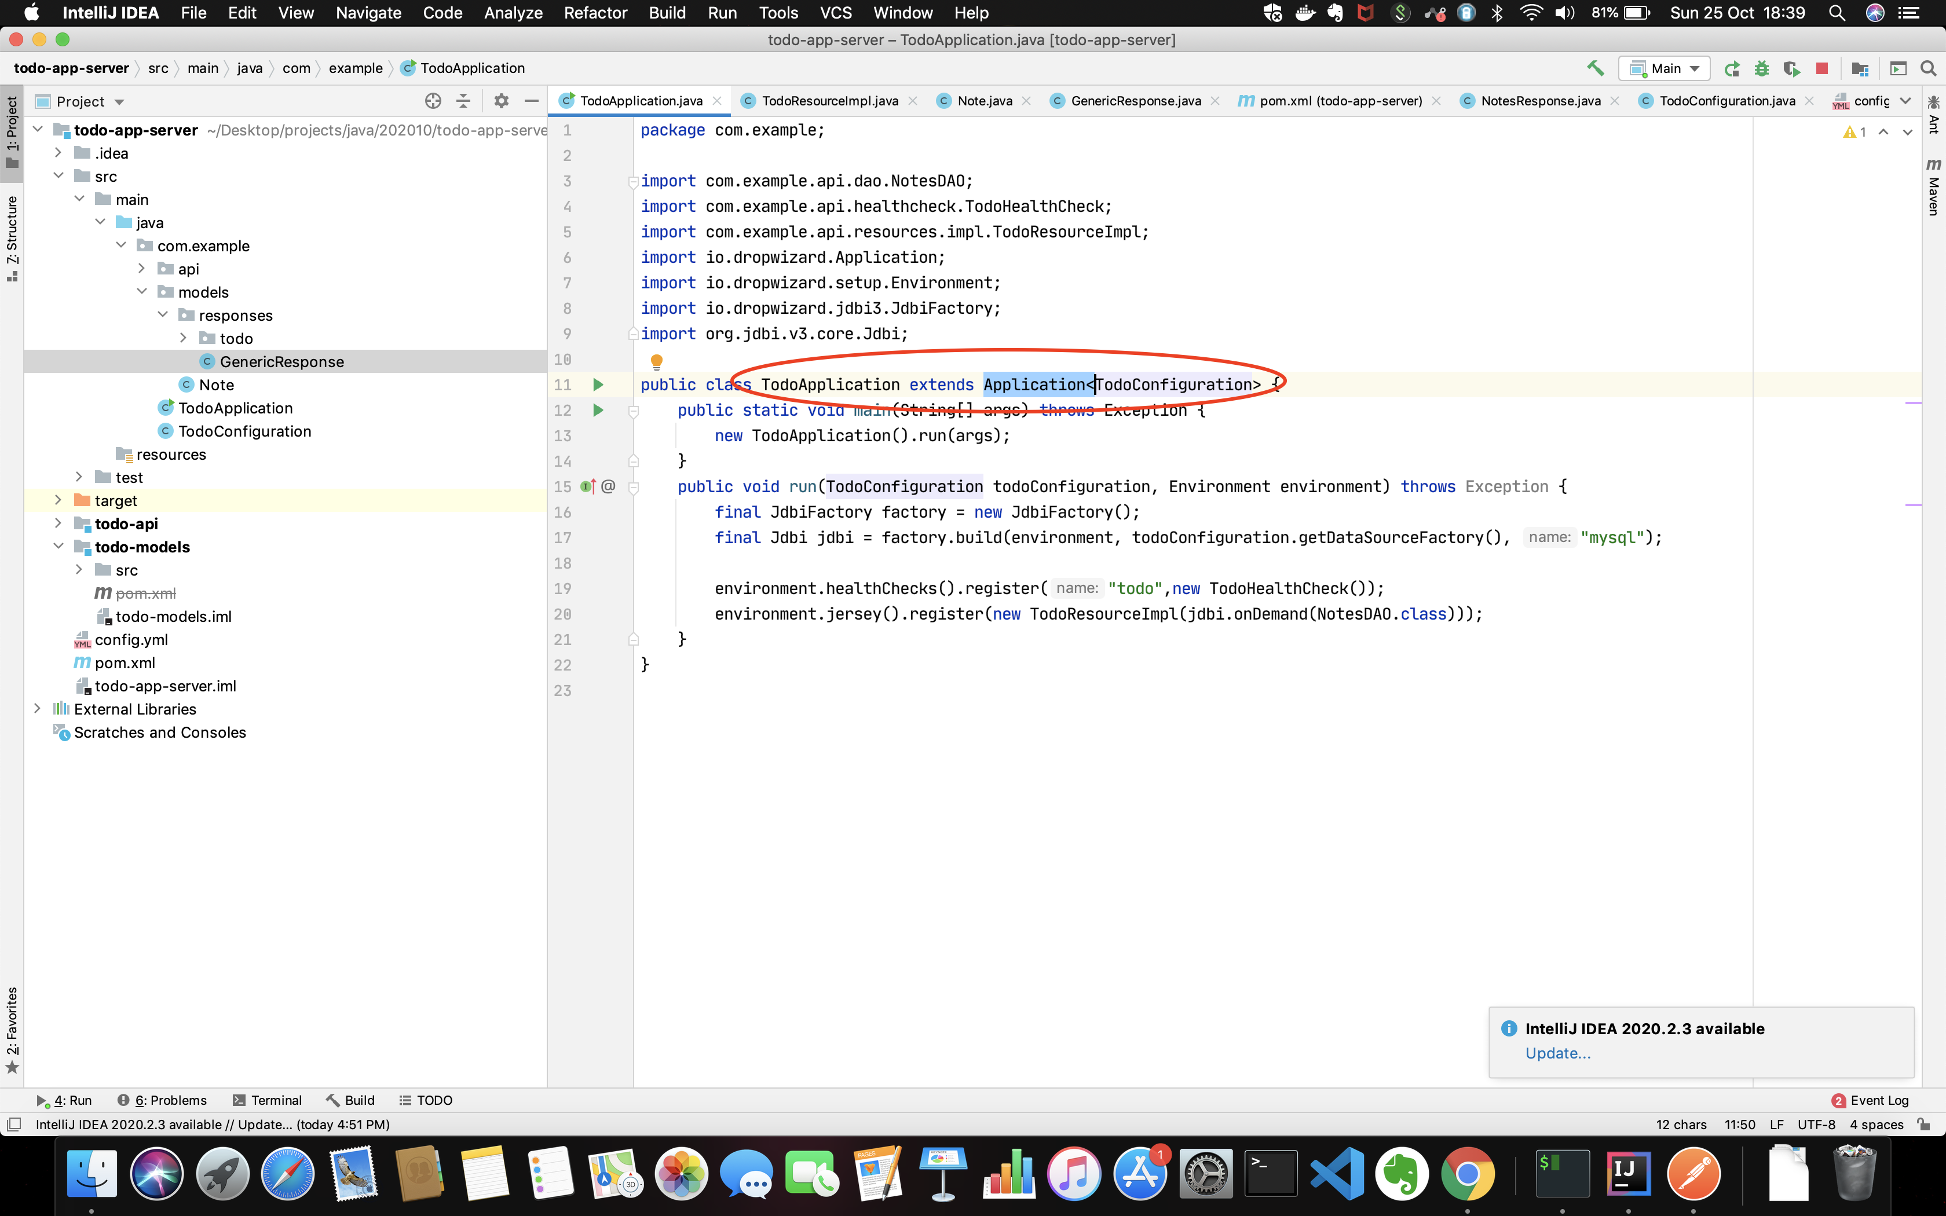
Task: Click the UTF-8 encoding in the status bar
Action: coord(1816,1125)
